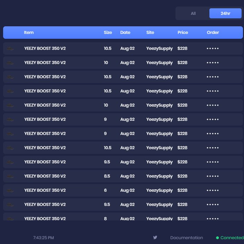Screen dimensions: 244x244
Task: Select YEEZY BOOST 350 V2 in size 8 row
Action: pos(45,218)
